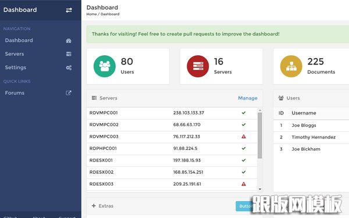The height and width of the screenshot is (218, 349).
Task: Click IP address 168.85.154.251
Action: click(x=188, y=172)
